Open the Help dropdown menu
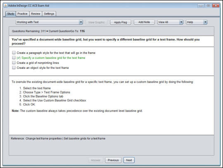Screen dimensions: 223x168 pyautogui.click(x=197, y=22)
